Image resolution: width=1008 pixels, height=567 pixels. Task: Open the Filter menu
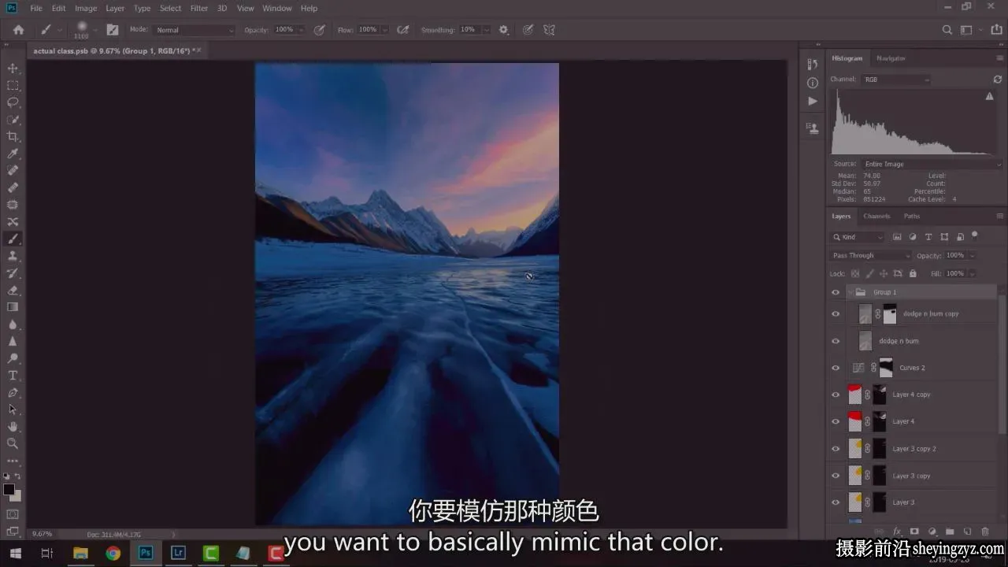[199, 9]
